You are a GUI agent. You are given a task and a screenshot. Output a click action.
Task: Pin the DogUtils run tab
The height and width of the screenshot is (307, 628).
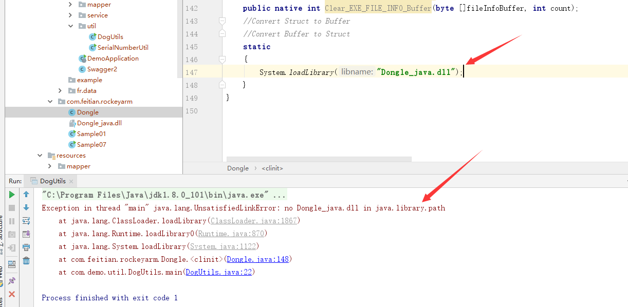point(11,280)
